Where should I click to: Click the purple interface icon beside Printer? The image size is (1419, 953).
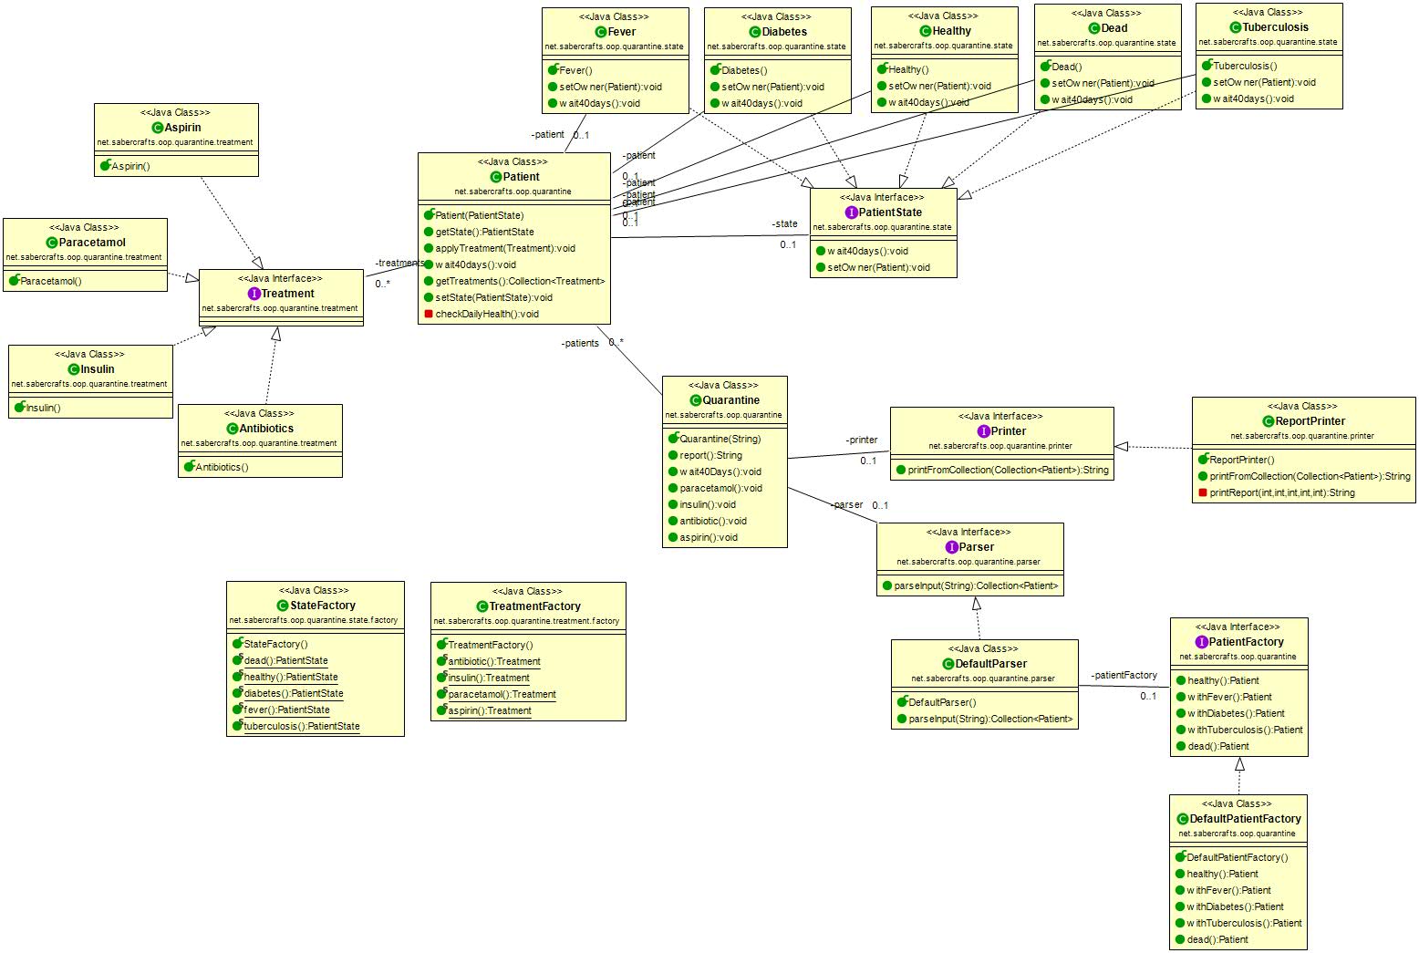tap(983, 432)
